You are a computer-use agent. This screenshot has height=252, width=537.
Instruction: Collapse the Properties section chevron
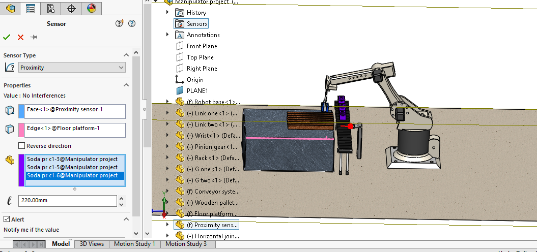click(126, 85)
